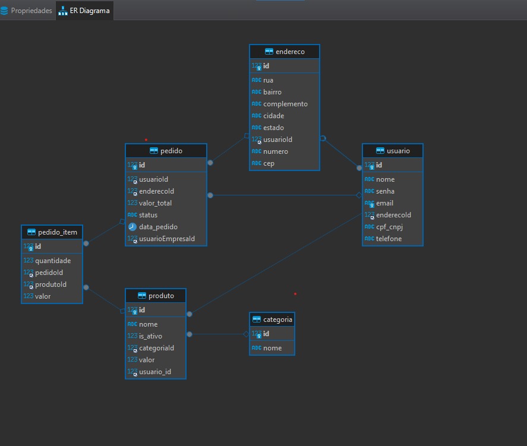Click the unique key icon beside email
527x446 pixels.
(370, 203)
